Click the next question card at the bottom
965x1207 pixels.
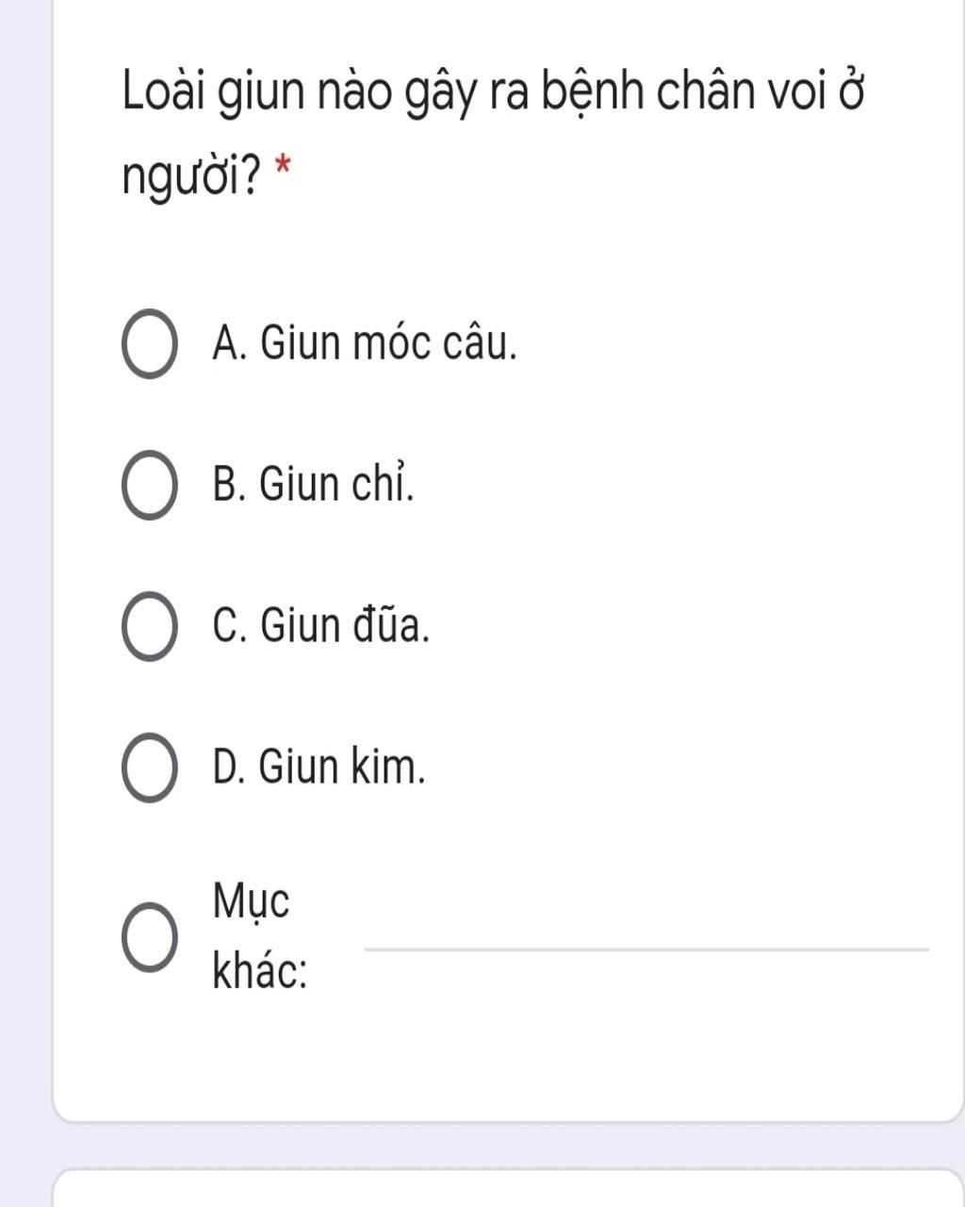pyautogui.click(x=509, y=1188)
